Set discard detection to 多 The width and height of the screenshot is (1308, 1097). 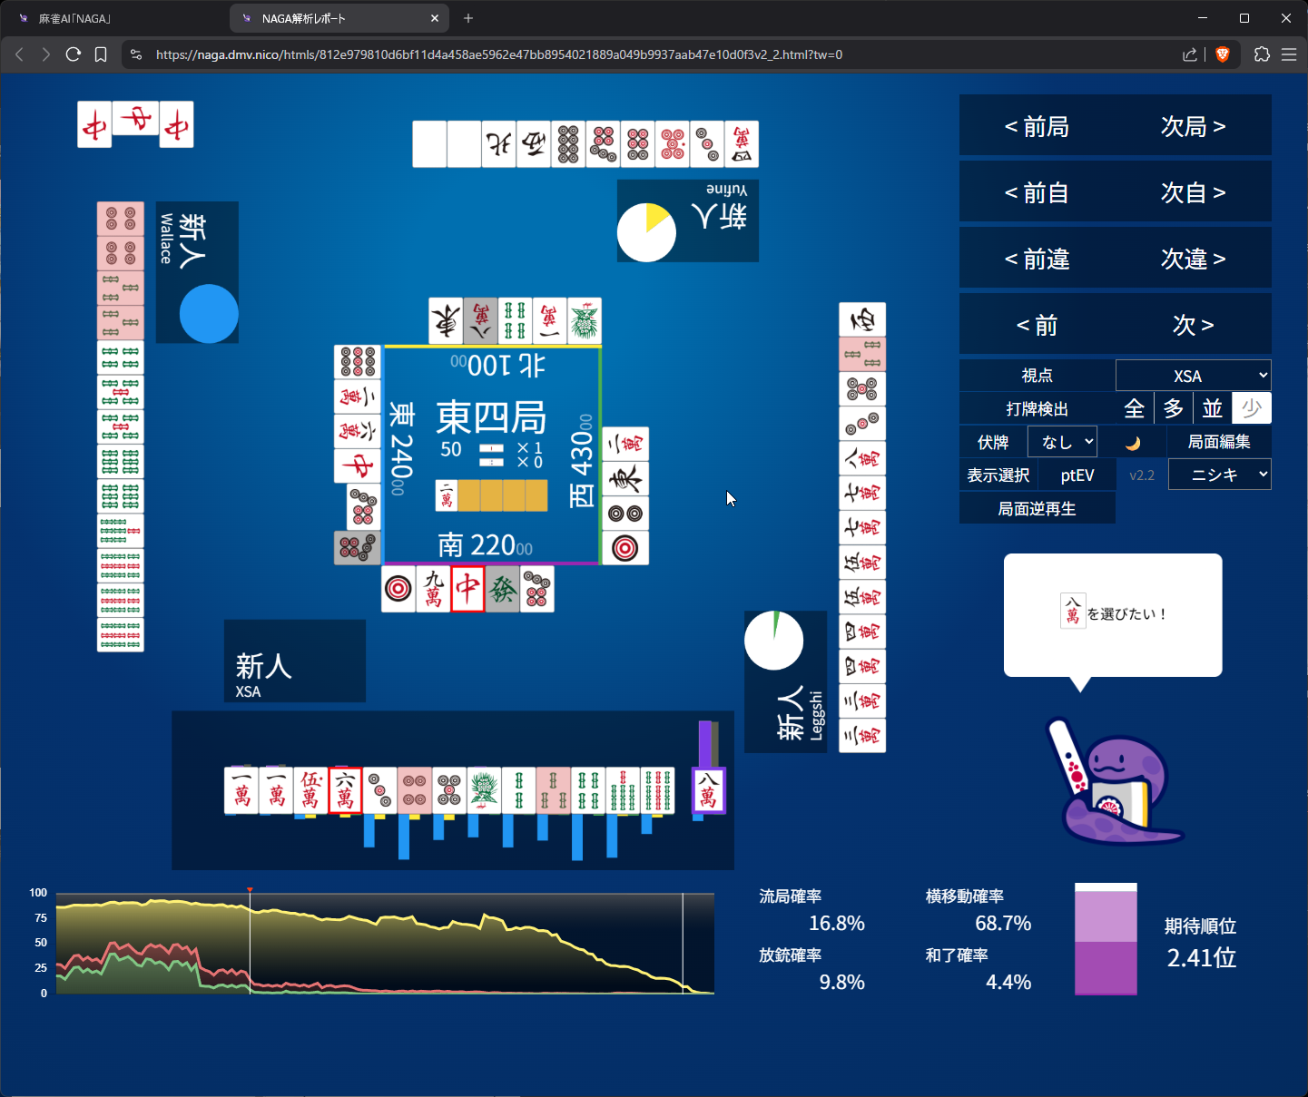click(1173, 409)
